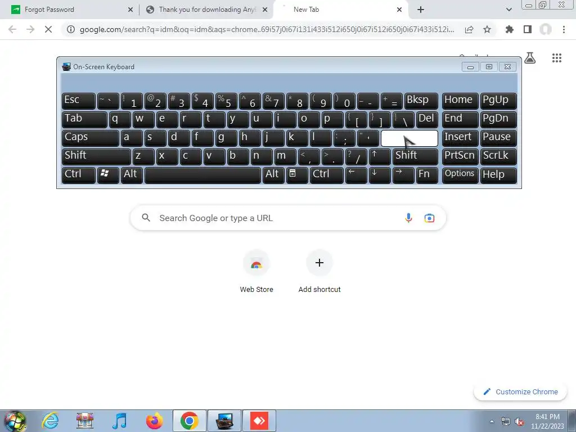The image size is (576, 432).
Task: Open Search Labs flask icon
Action: pyautogui.click(x=530, y=58)
